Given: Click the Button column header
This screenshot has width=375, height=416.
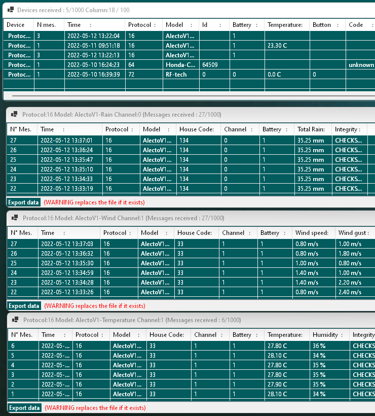Looking at the screenshot, I should tap(327, 25).
